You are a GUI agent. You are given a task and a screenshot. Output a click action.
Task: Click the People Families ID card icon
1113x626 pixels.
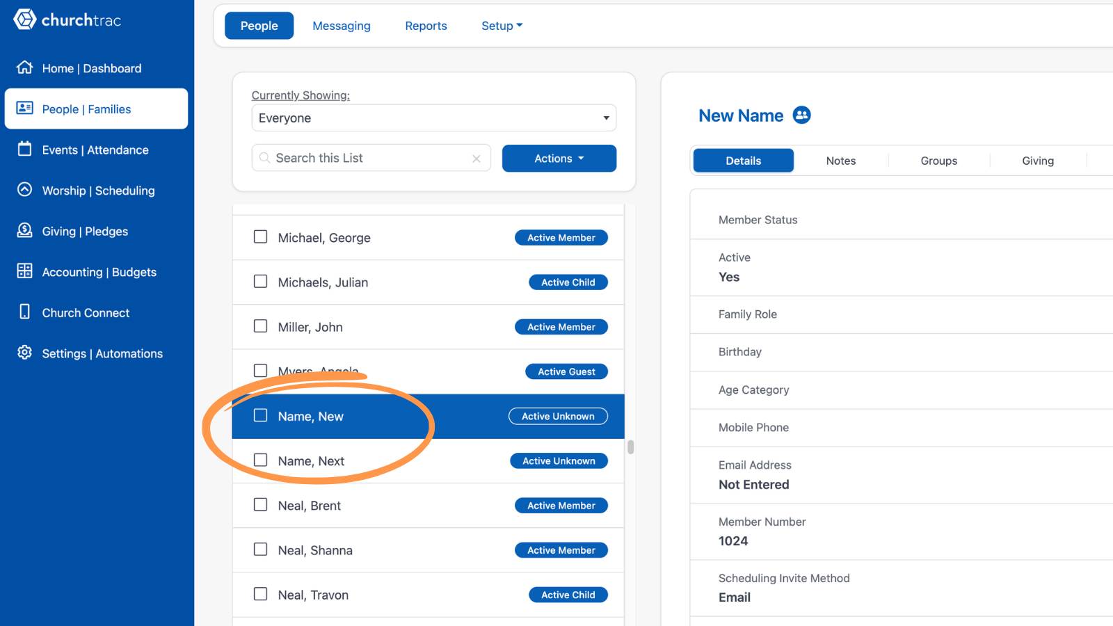pyautogui.click(x=25, y=108)
